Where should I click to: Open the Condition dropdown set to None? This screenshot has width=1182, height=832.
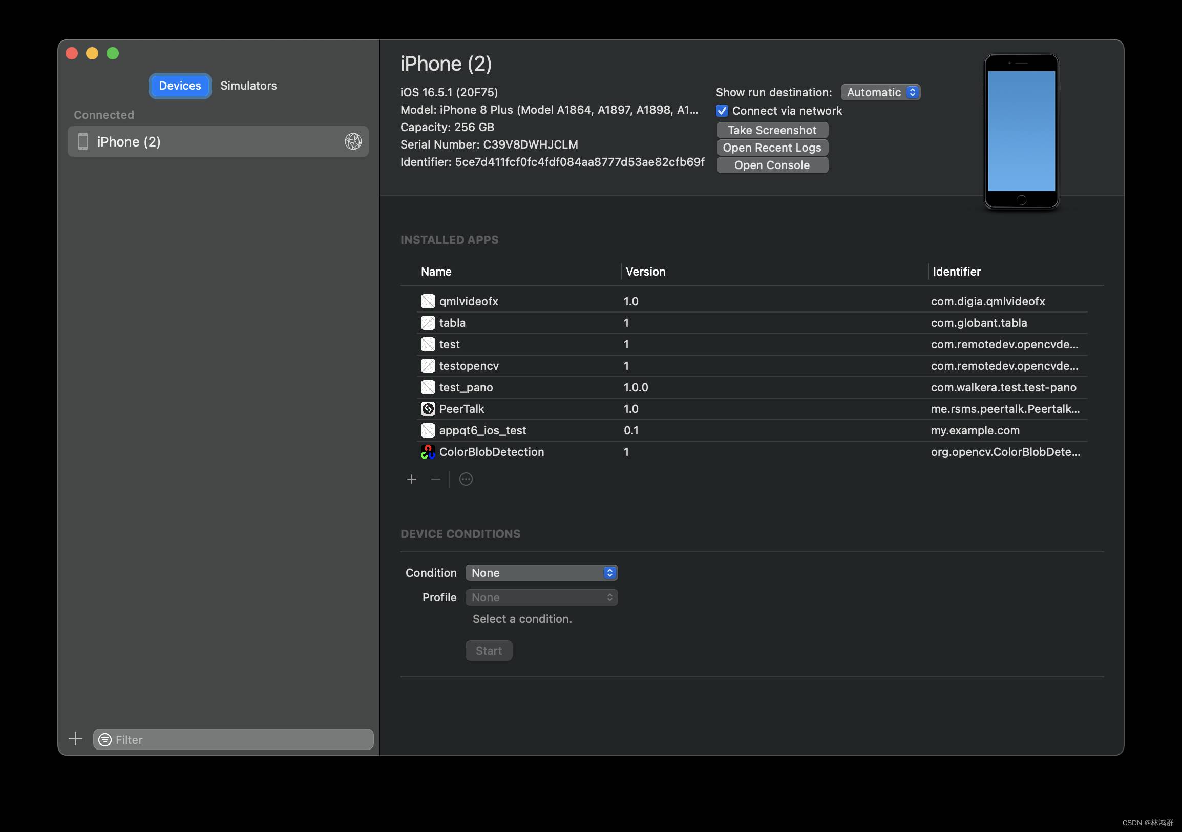click(x=541, y=573)
